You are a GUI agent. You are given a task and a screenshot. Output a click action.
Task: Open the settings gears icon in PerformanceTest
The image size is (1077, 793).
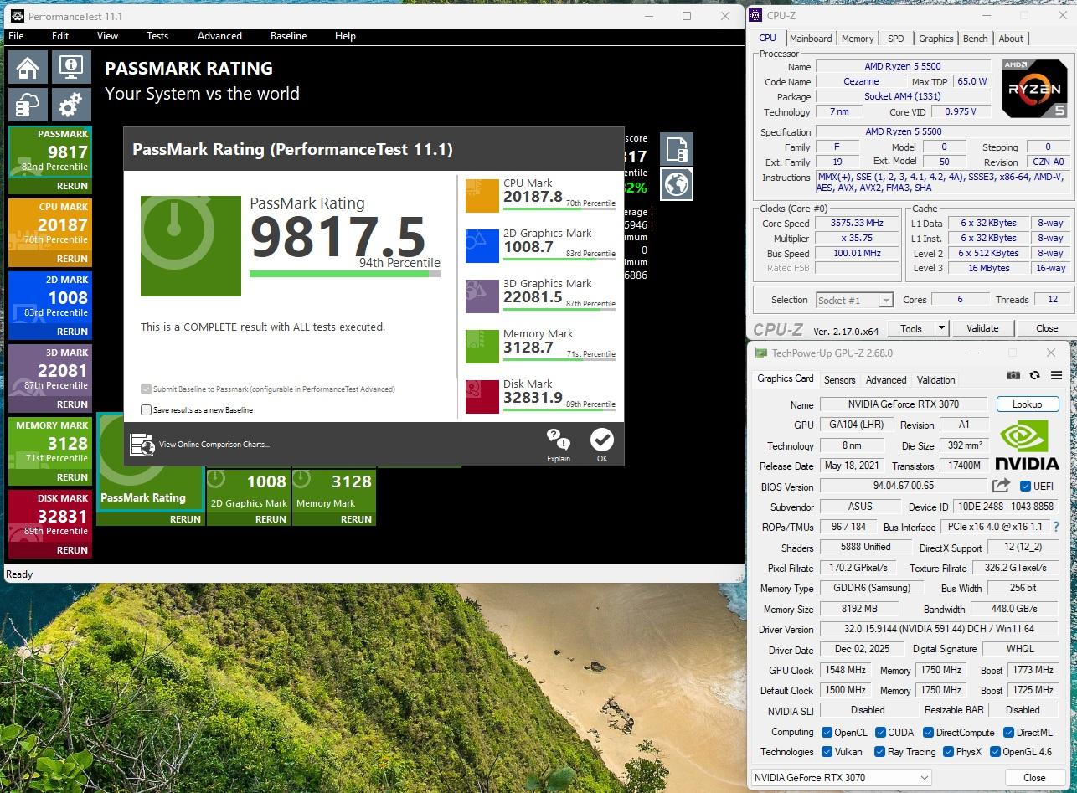(71, 105)
